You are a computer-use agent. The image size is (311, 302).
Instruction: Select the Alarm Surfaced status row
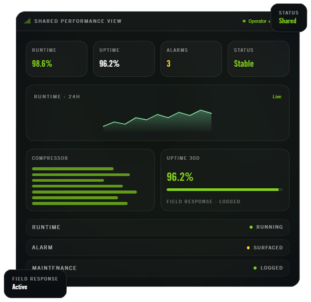pos(157,248)
